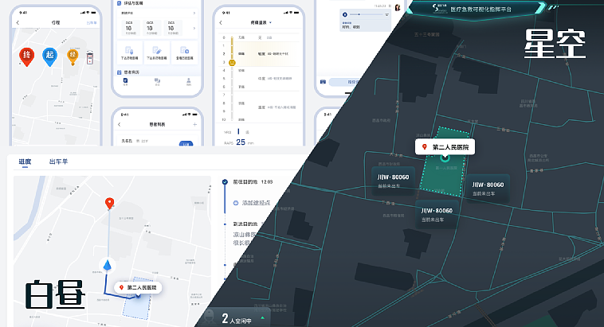The image size is (604, 327).
Task: Click the staff avatar beside 2人空闲中
Action: [x=210, y=318]
